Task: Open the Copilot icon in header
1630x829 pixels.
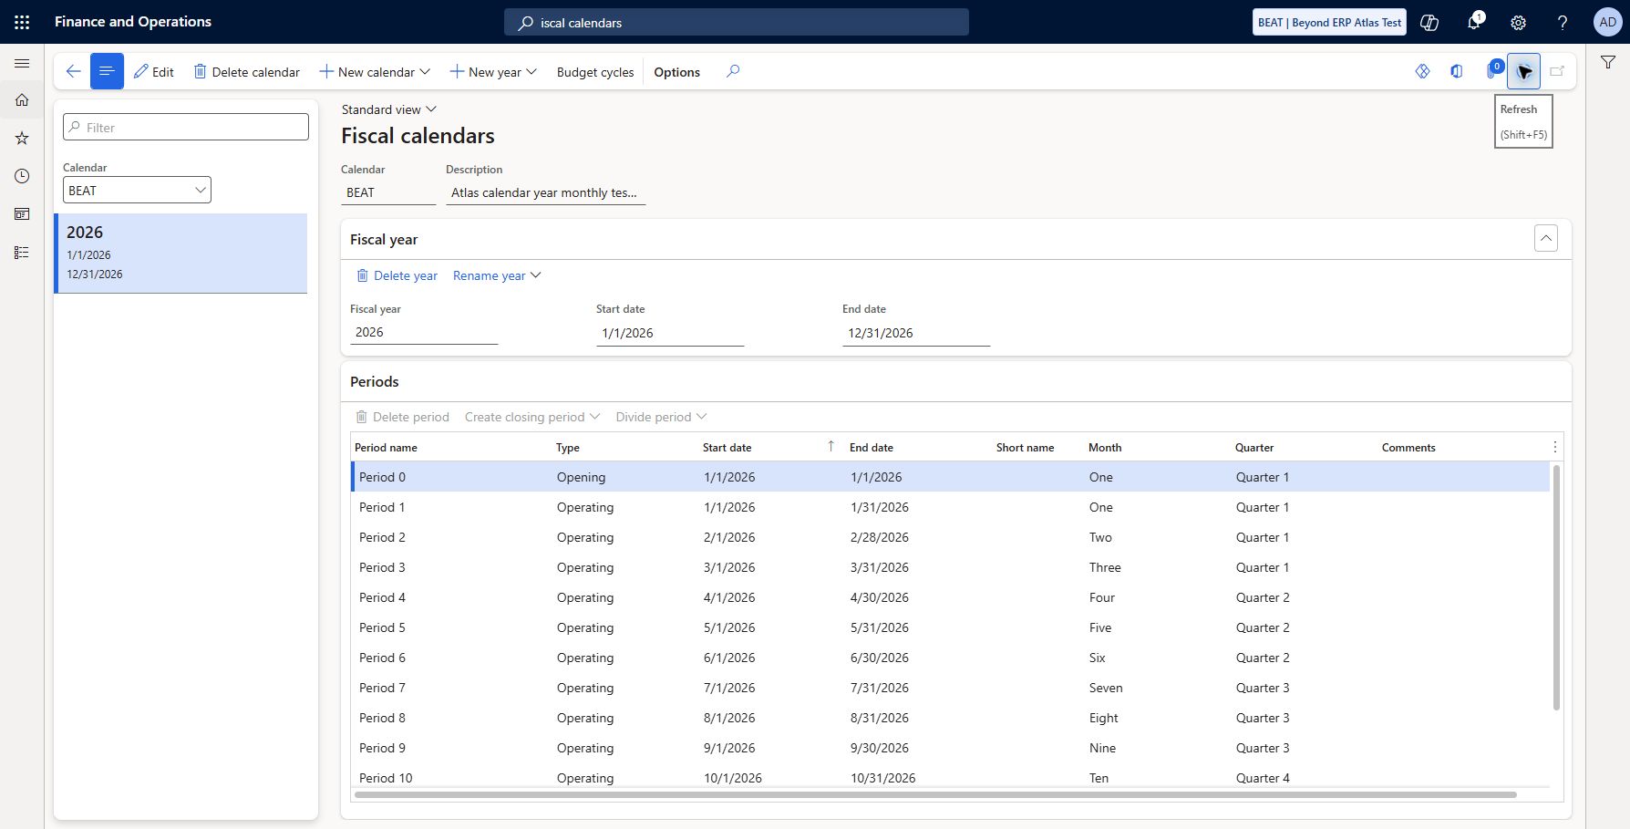Action: click(1429, 22)
